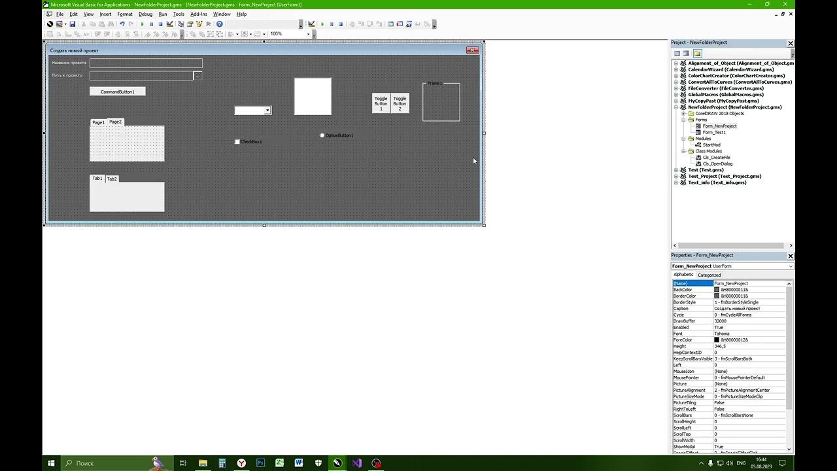Select the StartMod module
Viewport: 837px width, 471px height.
click(x=711, y=145)
